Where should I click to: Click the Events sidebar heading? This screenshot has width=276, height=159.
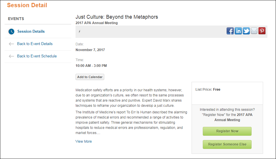[x=16, y=19]
